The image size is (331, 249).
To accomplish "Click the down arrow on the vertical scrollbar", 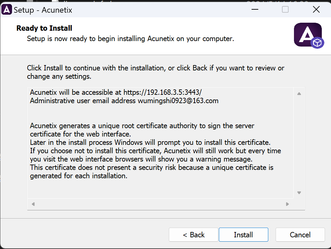I will tap(299, 193).
